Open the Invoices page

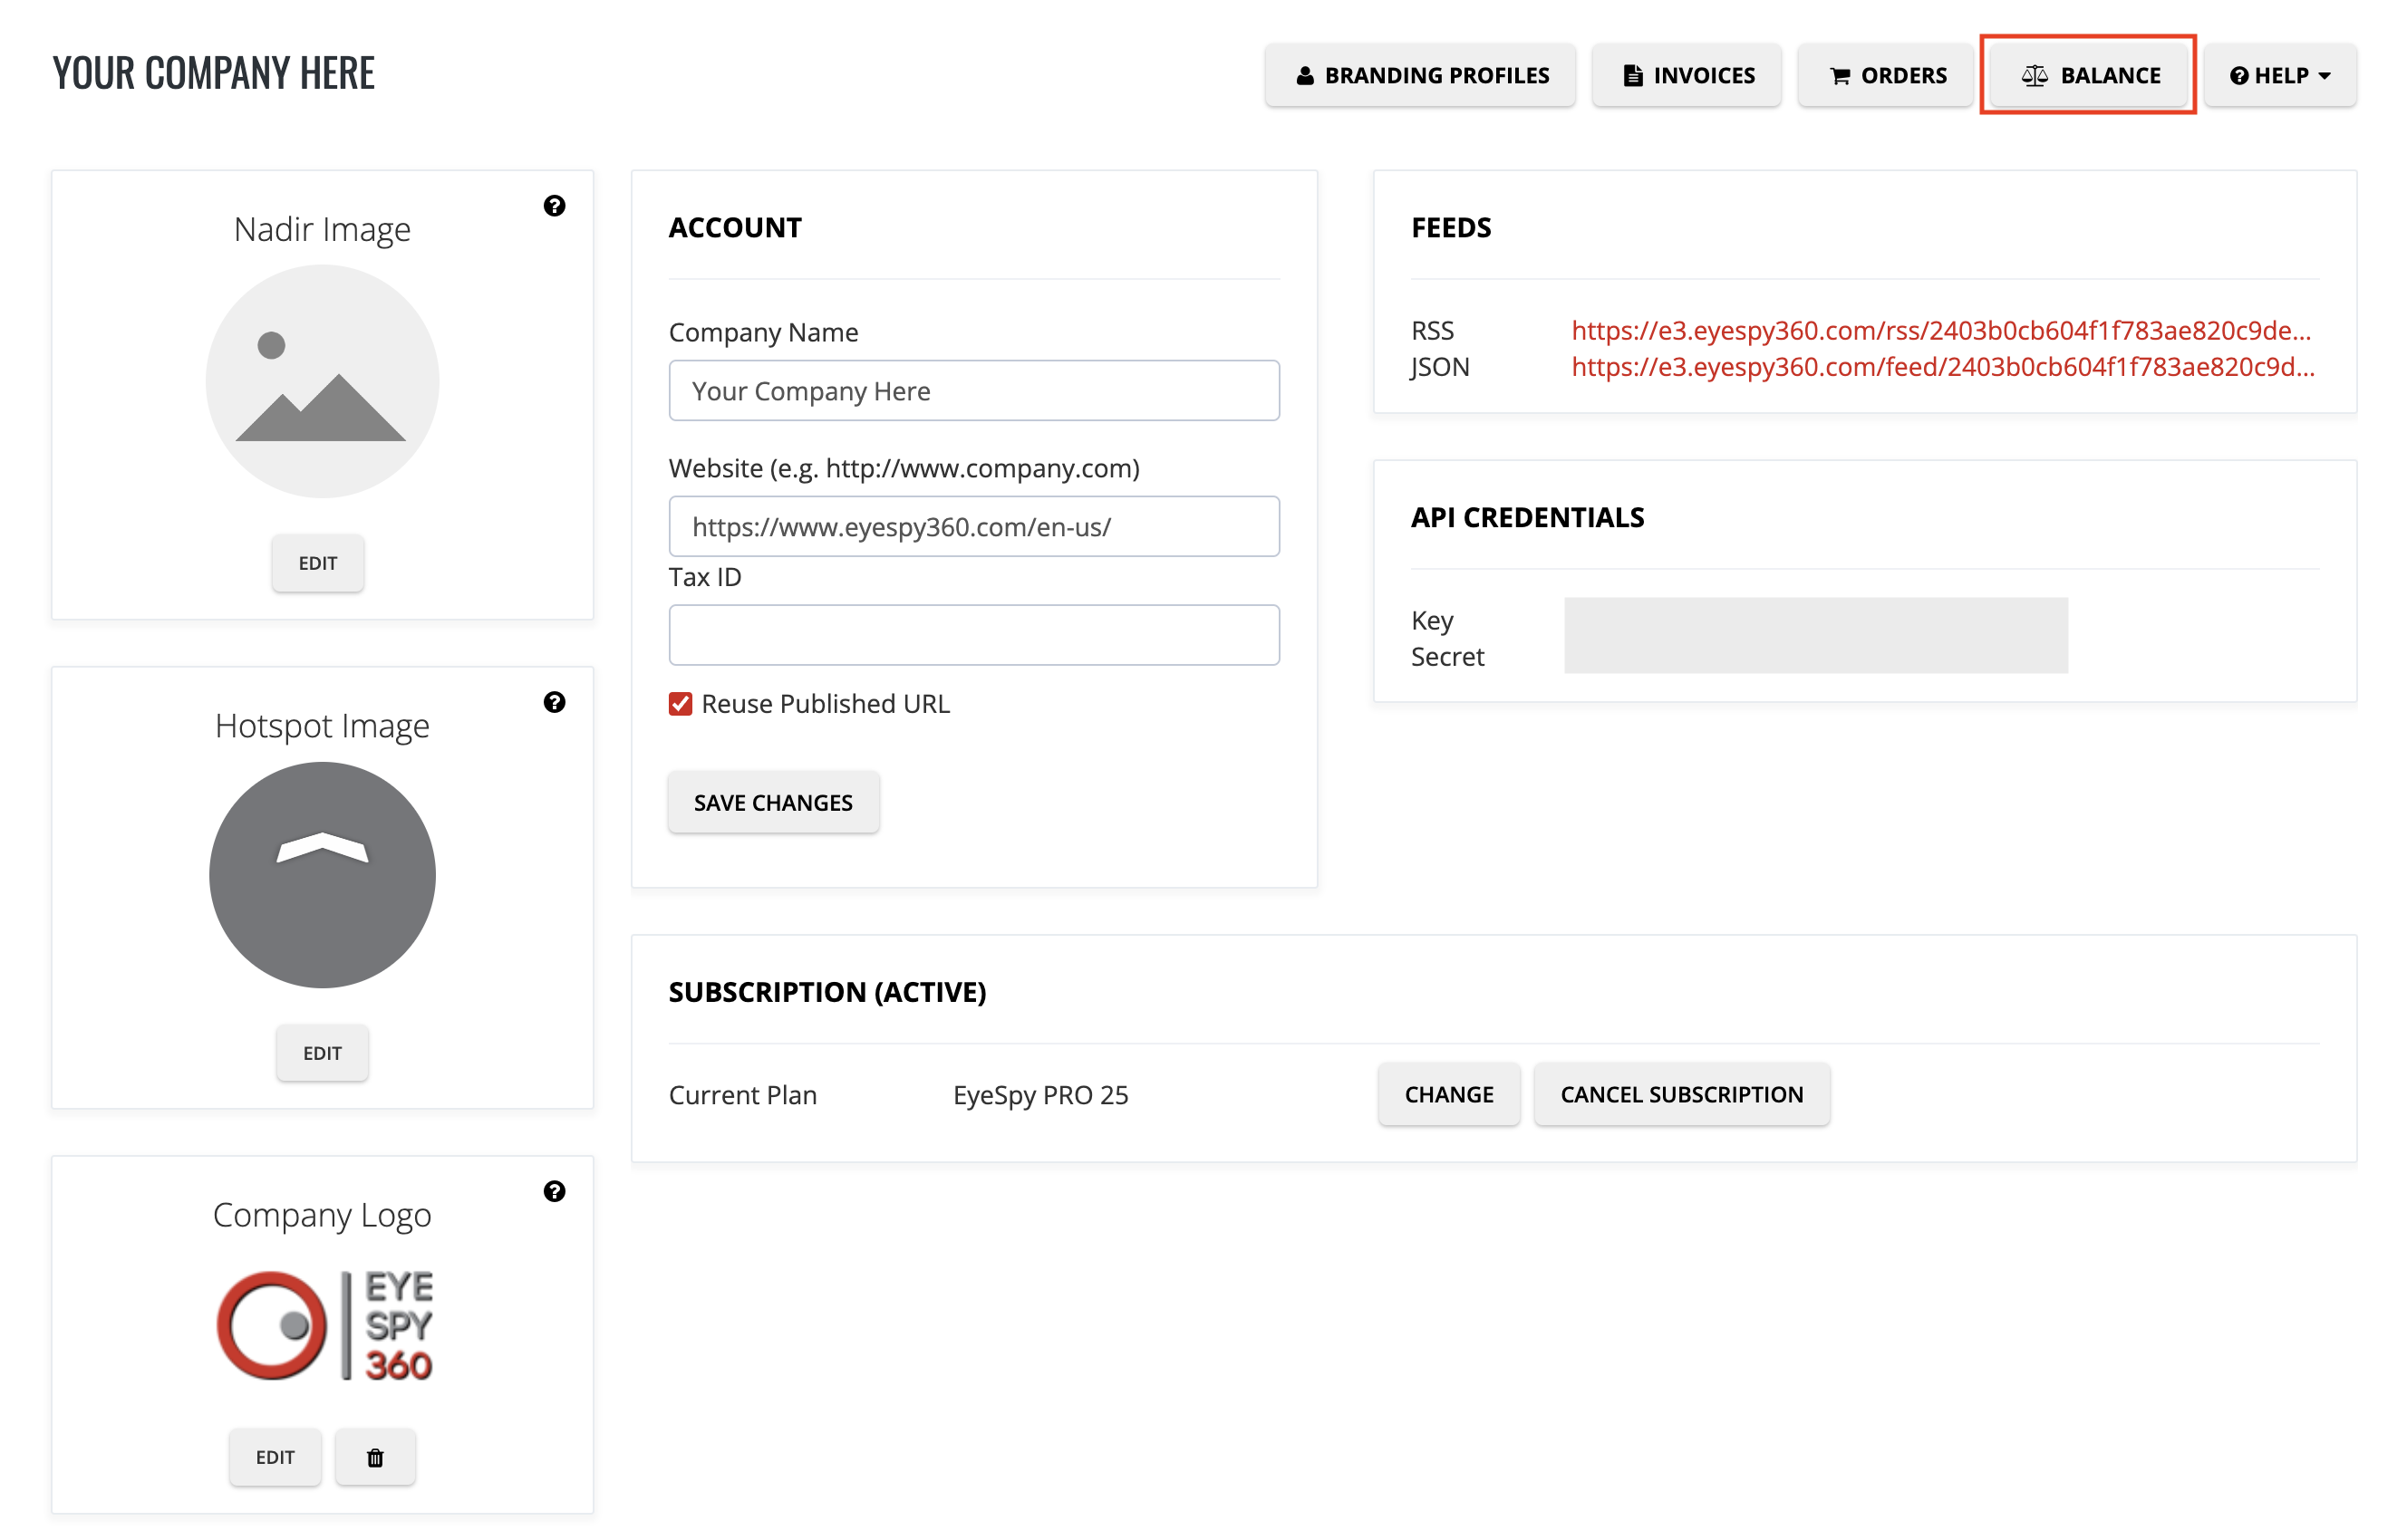(1687, 75)
